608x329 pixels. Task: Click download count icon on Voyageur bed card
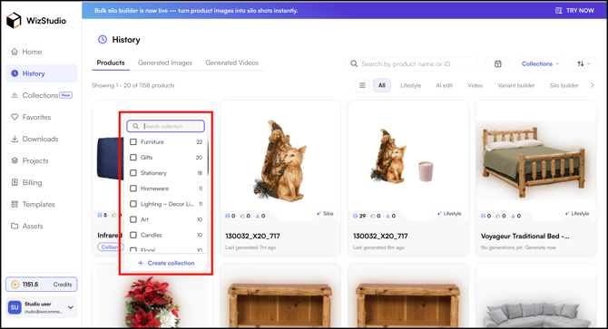tap(514, 216)
